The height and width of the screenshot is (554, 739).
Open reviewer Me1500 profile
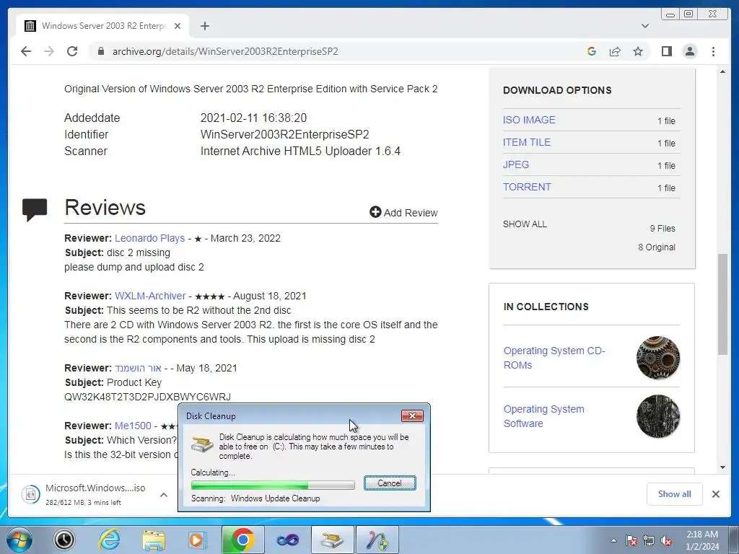(x=133, y=426)
